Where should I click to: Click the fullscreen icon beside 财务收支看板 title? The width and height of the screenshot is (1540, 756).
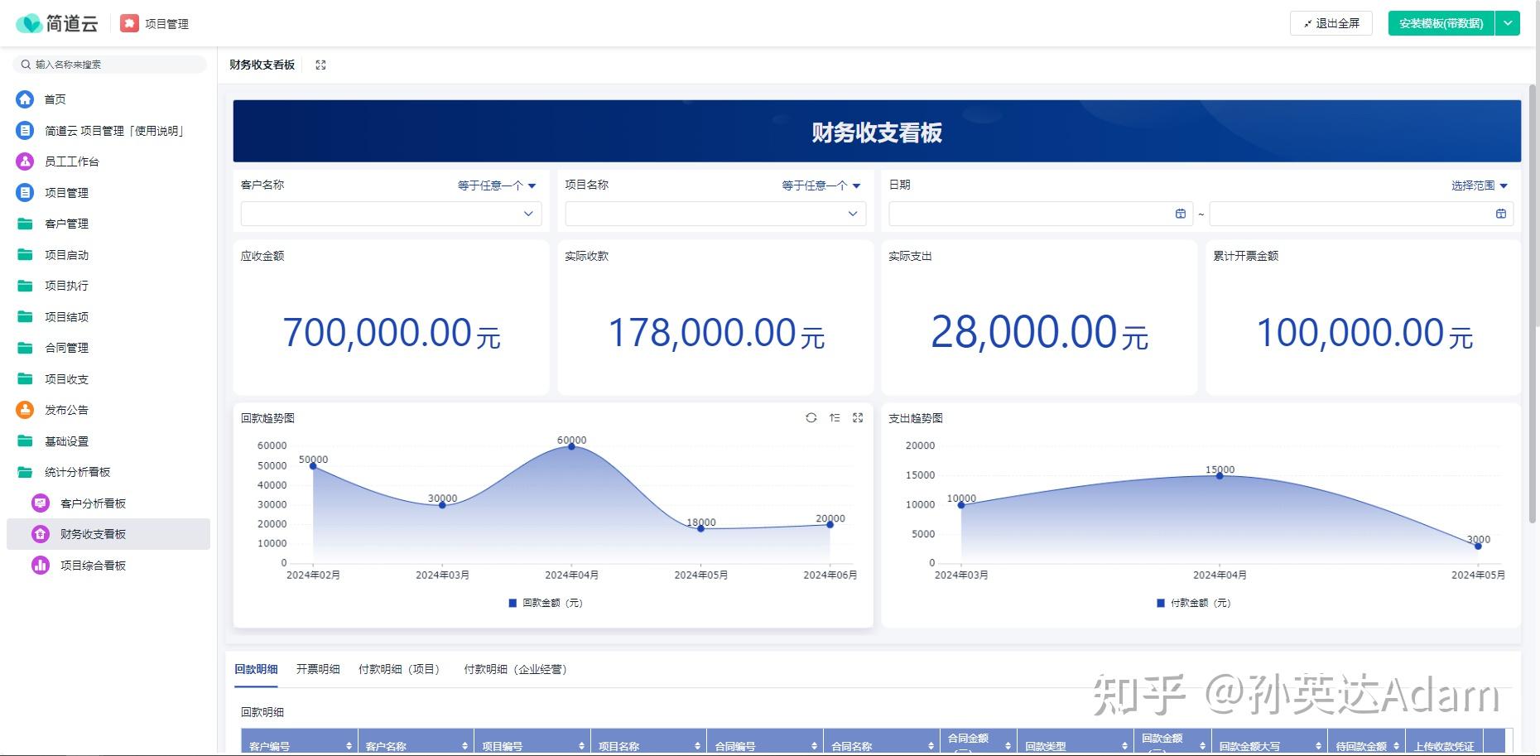(x=321, y=65)
